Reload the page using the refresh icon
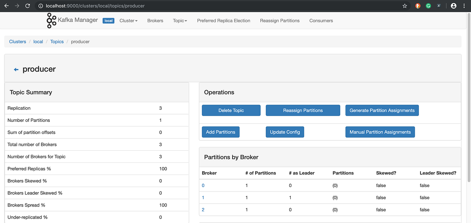 [28, 6]
